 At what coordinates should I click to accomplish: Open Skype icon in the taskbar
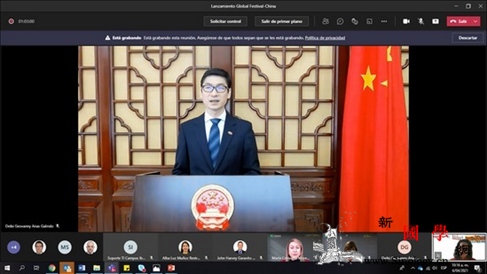(x=141, y=268)
